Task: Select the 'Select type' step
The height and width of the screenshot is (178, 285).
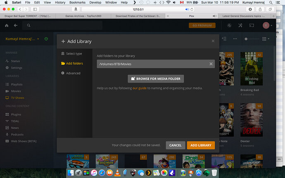Action: click(x=71, y=54)
